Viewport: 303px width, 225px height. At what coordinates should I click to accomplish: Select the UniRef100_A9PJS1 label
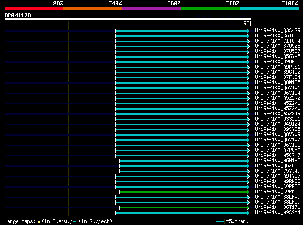(277, 67)
